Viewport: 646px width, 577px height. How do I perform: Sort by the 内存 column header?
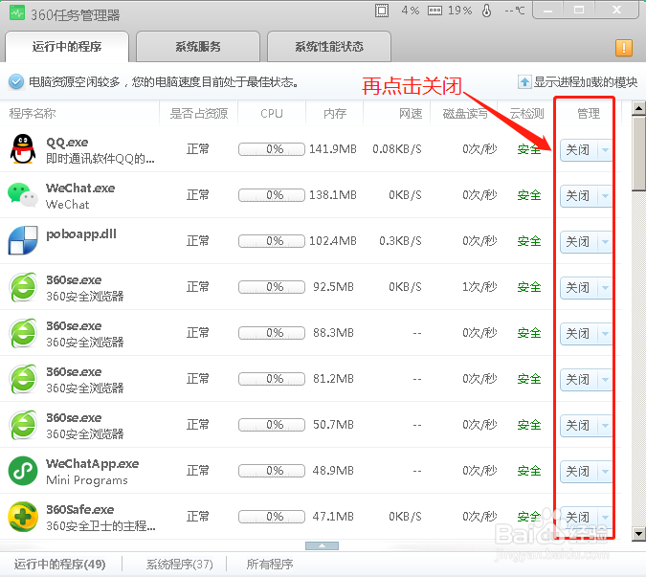(335, 113)
